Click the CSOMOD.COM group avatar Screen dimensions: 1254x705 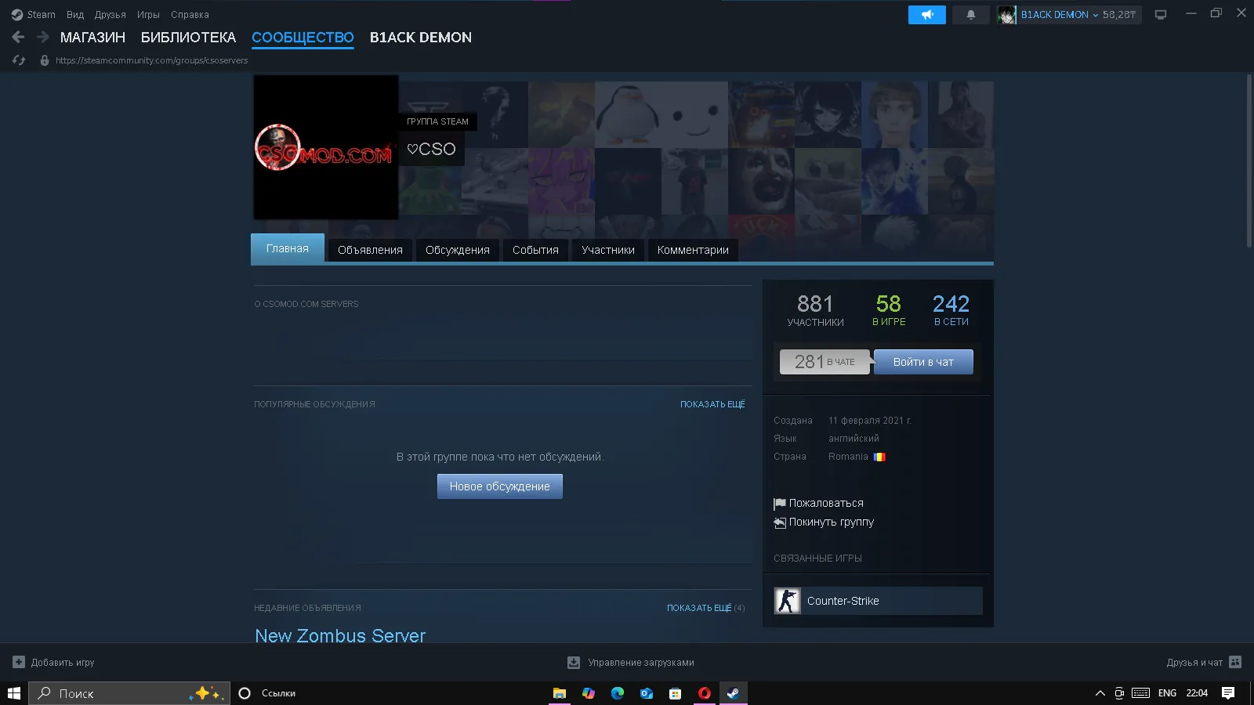click(326, 147)
